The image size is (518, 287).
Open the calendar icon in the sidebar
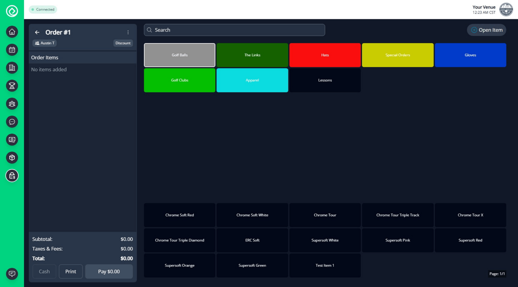(x=12, y=50)
